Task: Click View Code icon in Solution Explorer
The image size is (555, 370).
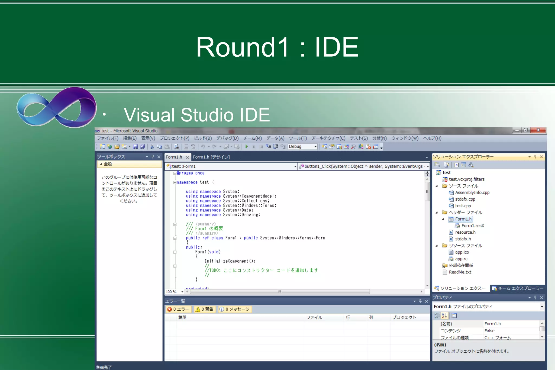Action: pyautogui.click(x=456, y=165)
